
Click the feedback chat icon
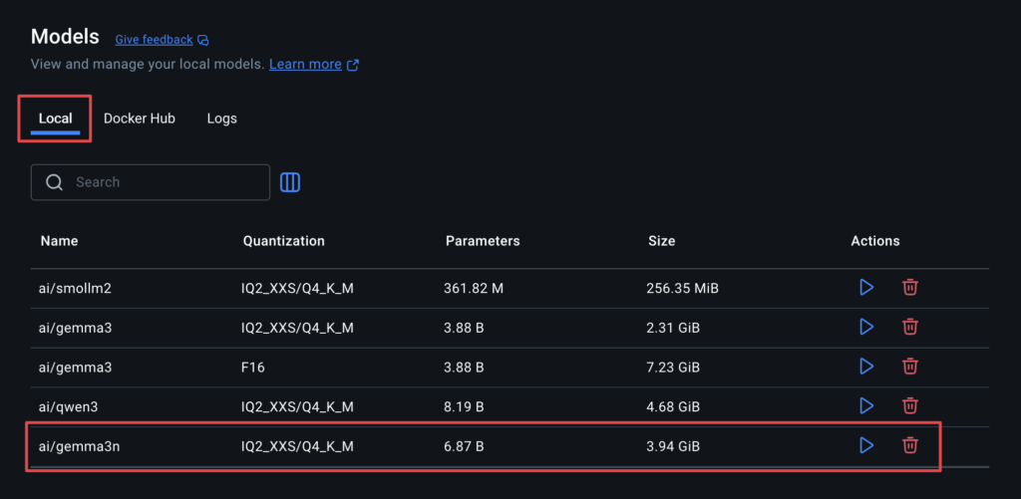[x=203, y=40]
